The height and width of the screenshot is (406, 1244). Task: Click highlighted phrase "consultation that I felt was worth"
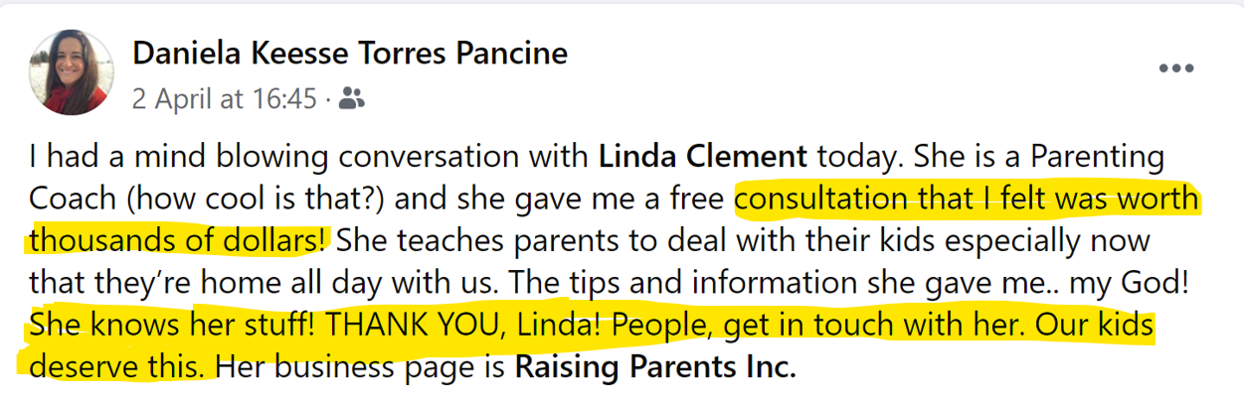(967, 199)
